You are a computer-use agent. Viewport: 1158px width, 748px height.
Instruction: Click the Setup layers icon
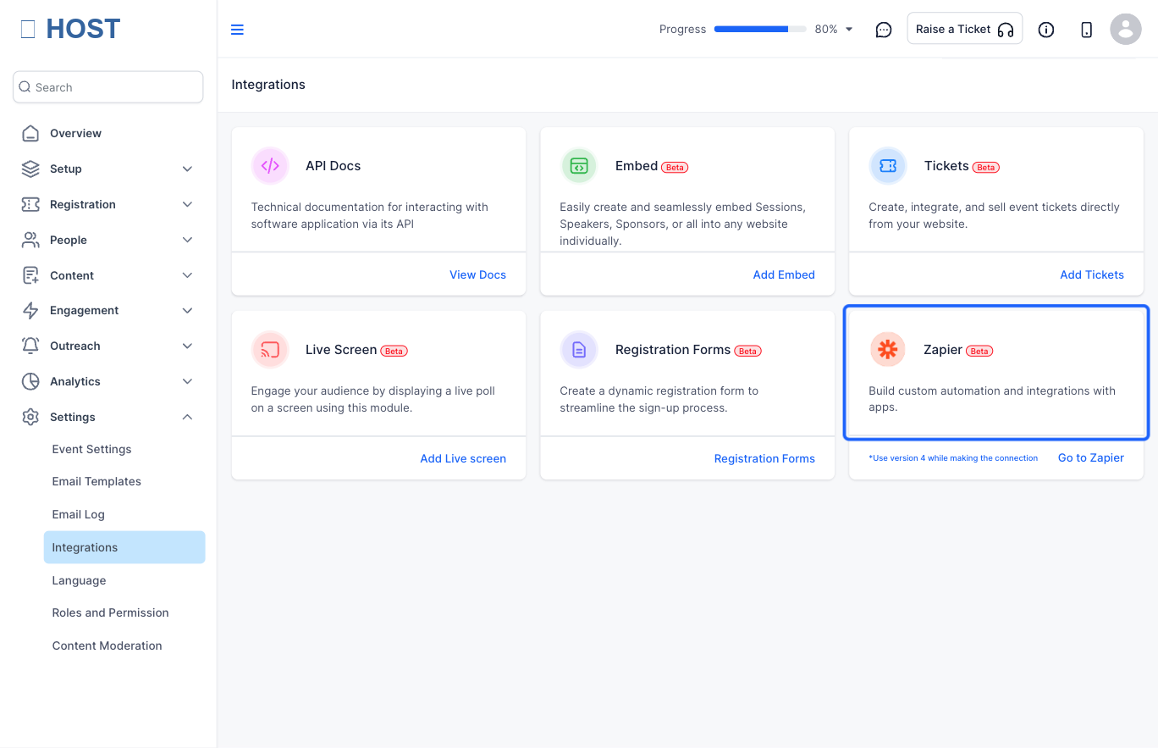pos(30,169)
